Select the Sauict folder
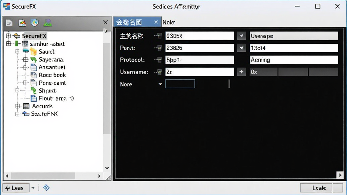The width and height of the screenshot is (347, 195). coord(47,51)
